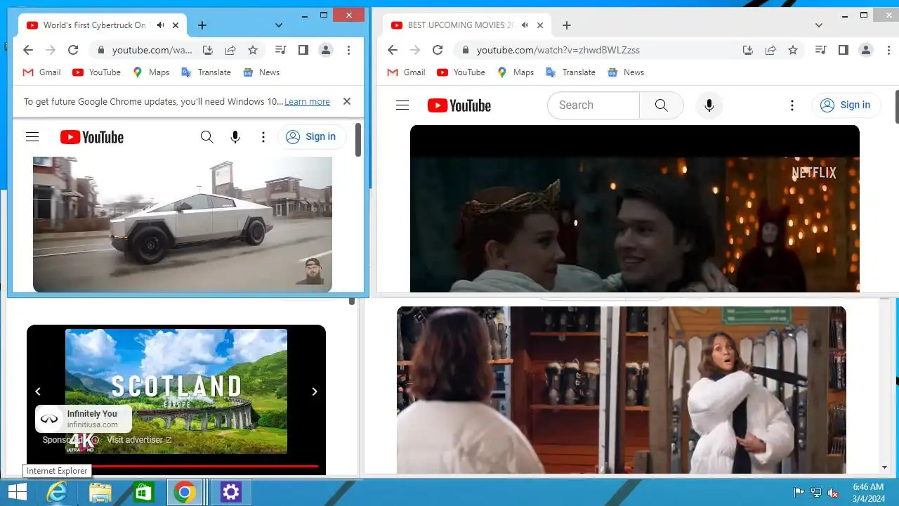Open YouTube bookmark in right window
Viewport: 899px width, 506px height.
point(461,72)
